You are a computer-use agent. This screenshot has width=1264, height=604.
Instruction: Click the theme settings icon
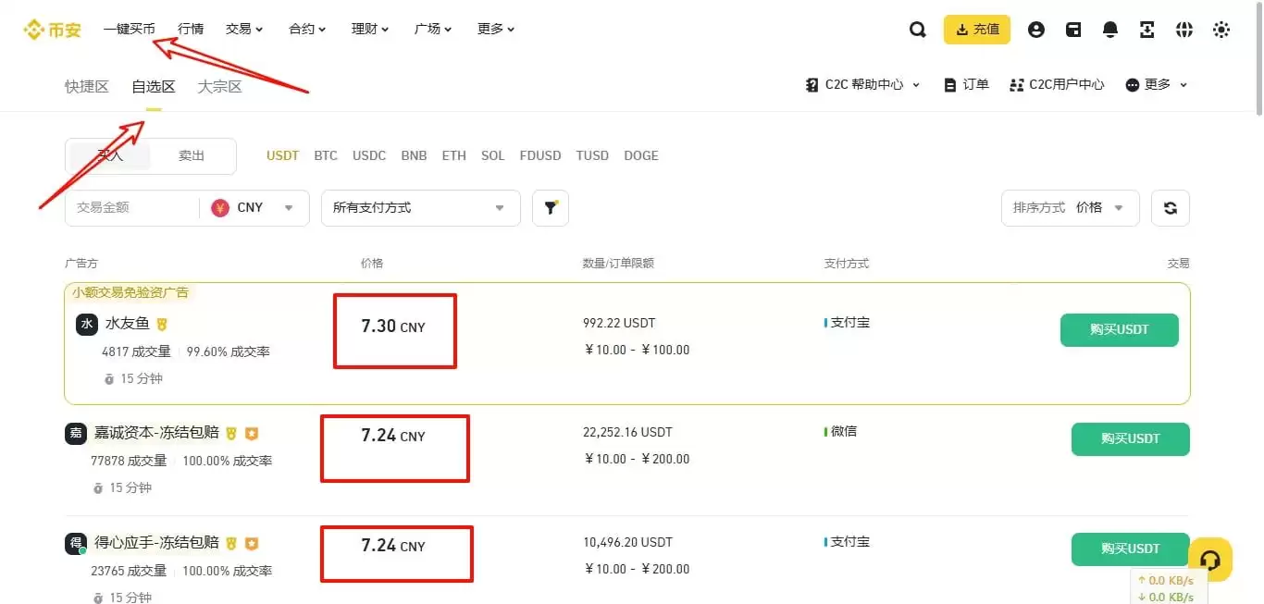(1221, 29)
